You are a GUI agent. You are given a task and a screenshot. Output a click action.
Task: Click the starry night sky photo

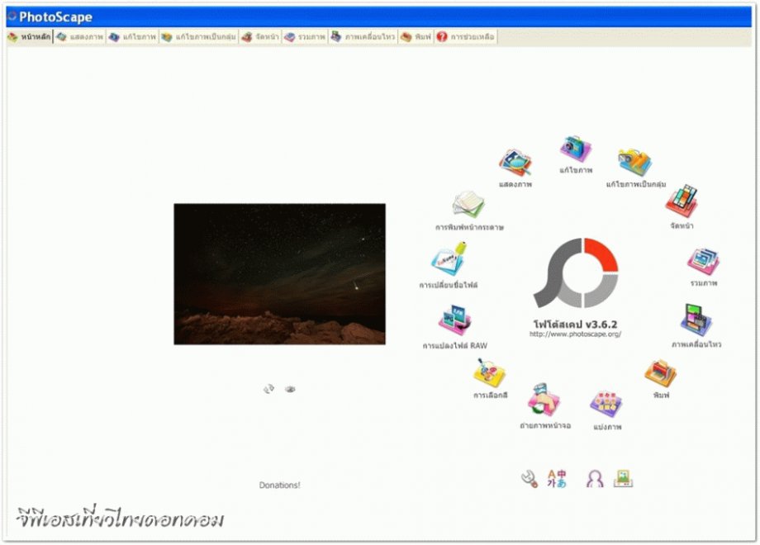coord(279,273)
